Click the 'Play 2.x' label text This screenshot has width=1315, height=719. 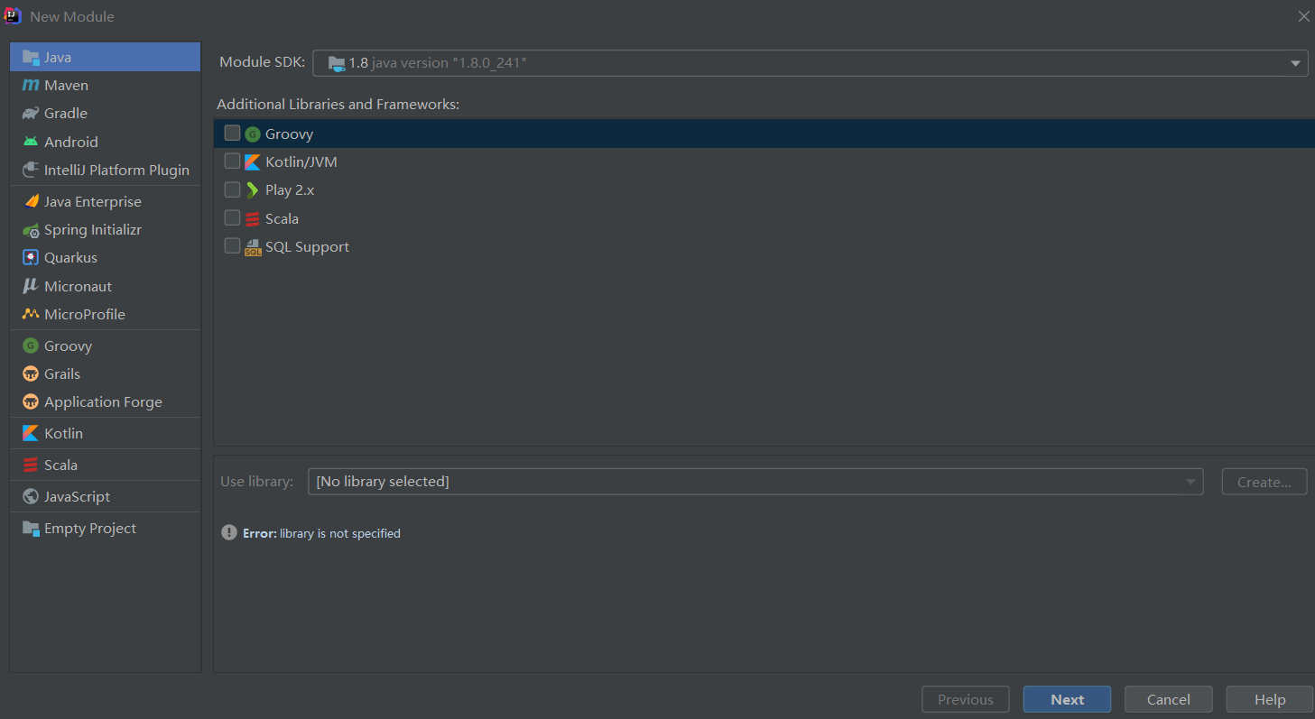[x=290, y=190]
